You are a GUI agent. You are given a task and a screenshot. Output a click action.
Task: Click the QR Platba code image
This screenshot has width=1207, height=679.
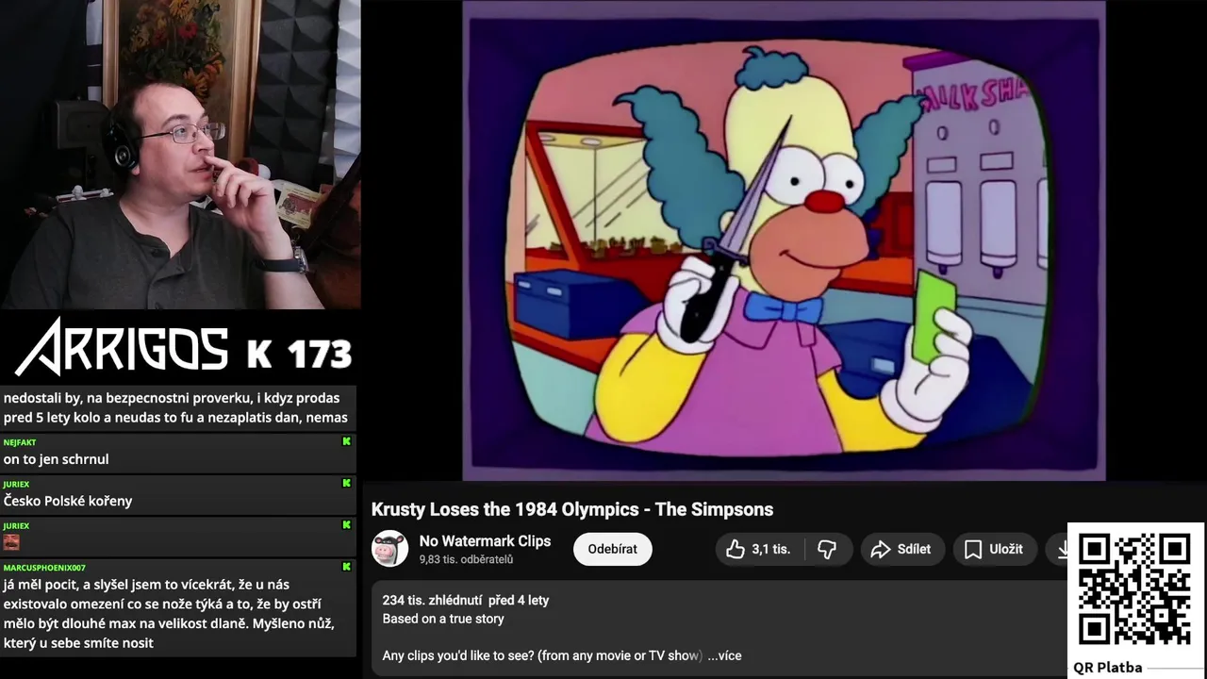coord(1135,589)
